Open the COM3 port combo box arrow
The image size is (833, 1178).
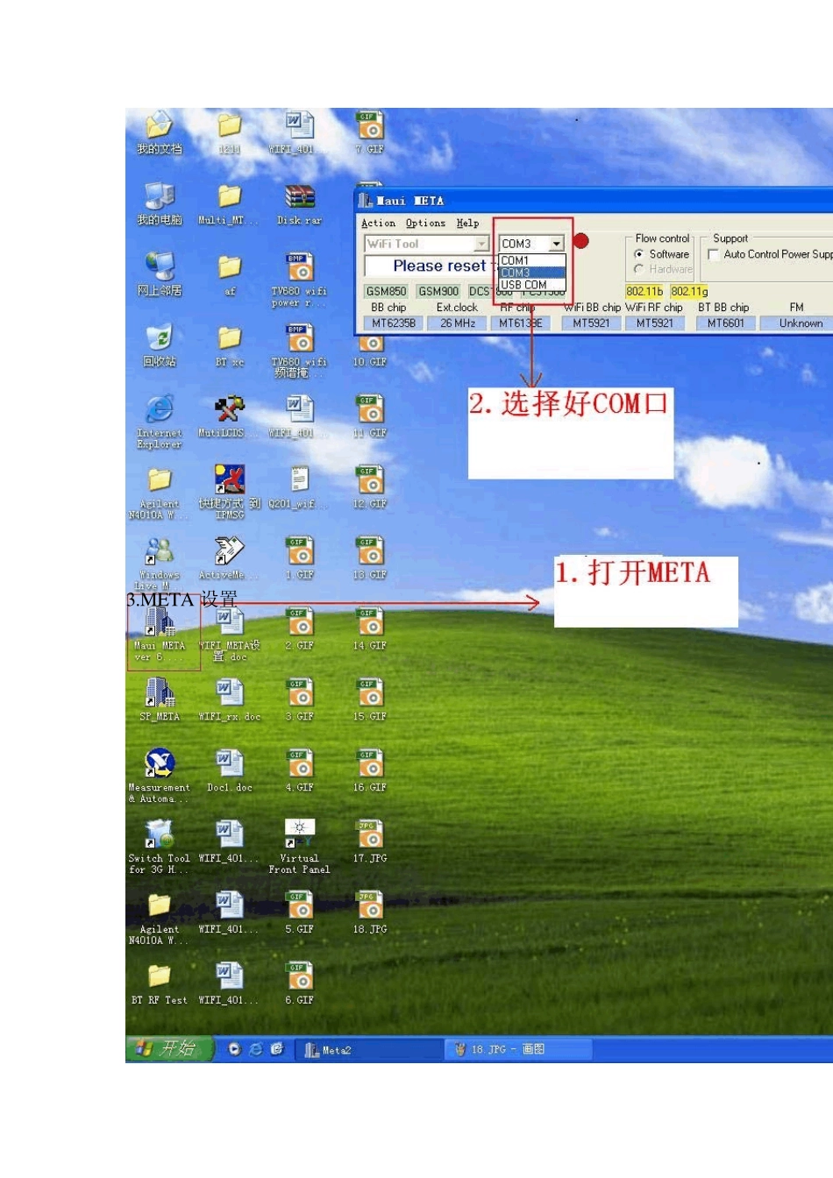pos(557,244)
